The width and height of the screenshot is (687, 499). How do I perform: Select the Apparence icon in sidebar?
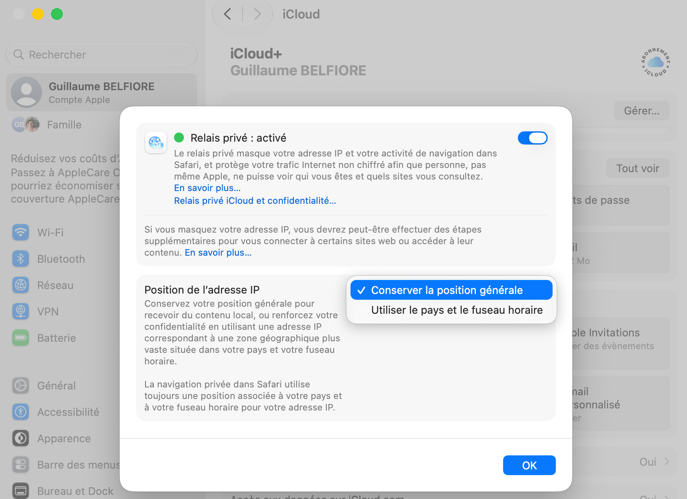(x=21, y=438)
